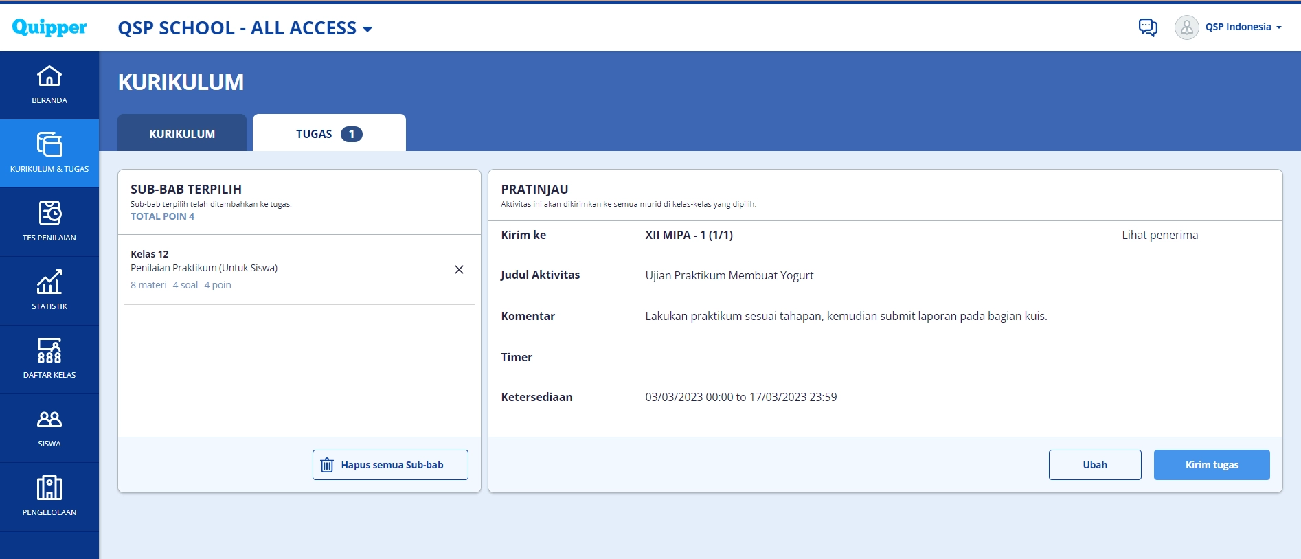
Task: Open the Beranda home icon
Action: 49,76
